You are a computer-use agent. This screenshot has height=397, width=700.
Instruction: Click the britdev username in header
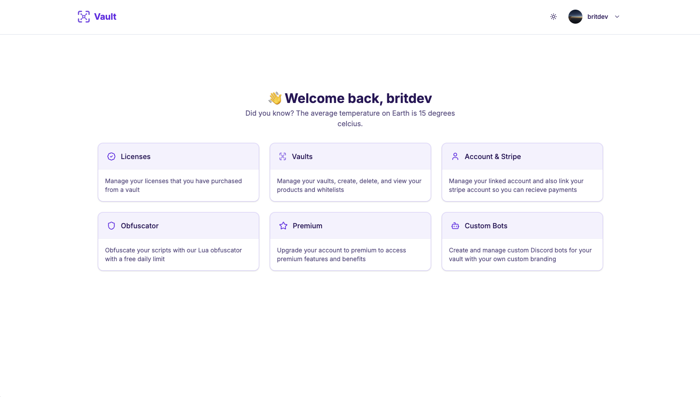(597, 17)
